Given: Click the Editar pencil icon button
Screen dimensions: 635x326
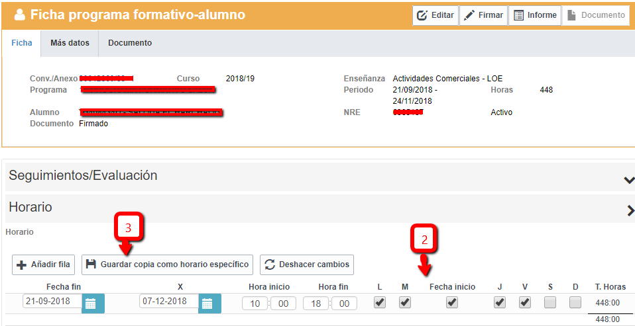Looking at the screenshot, I should (x=435, y=15).
